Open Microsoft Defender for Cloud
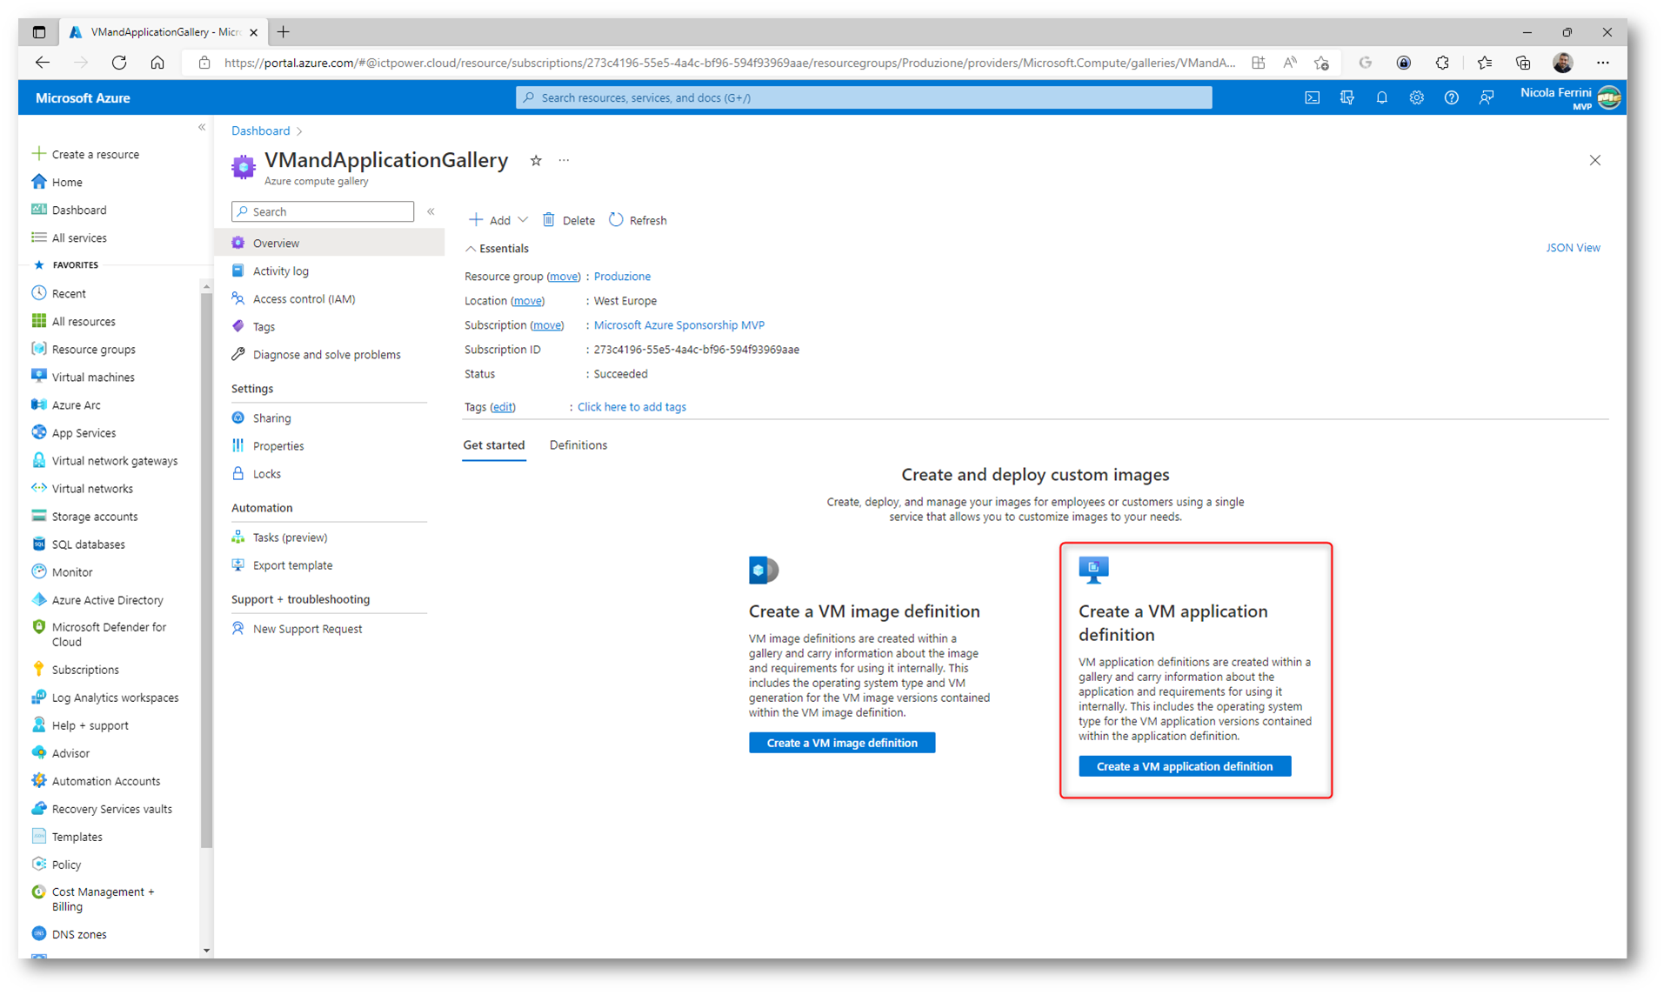Image resolution: width=1664 pixels, height=995 pixels. 109,634
